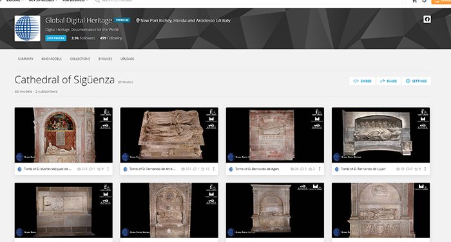
Task: Click the author avatar on the Martín Vázquez card
Action: coord(19,169)
